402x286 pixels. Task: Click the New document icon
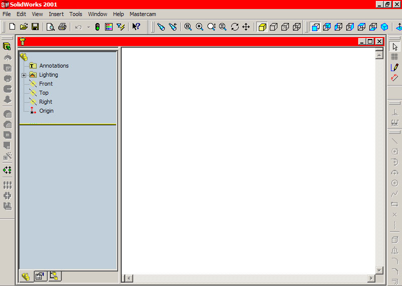[x=13, y=27]
